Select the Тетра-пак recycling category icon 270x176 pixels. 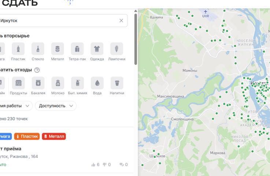coord(77,49)
